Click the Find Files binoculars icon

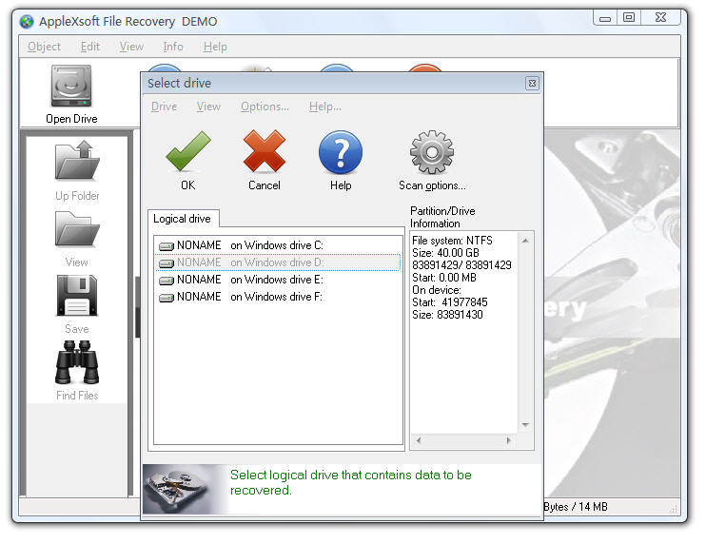click(x=77, y=362)
